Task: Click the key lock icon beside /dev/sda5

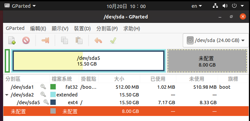Action: 46,102
